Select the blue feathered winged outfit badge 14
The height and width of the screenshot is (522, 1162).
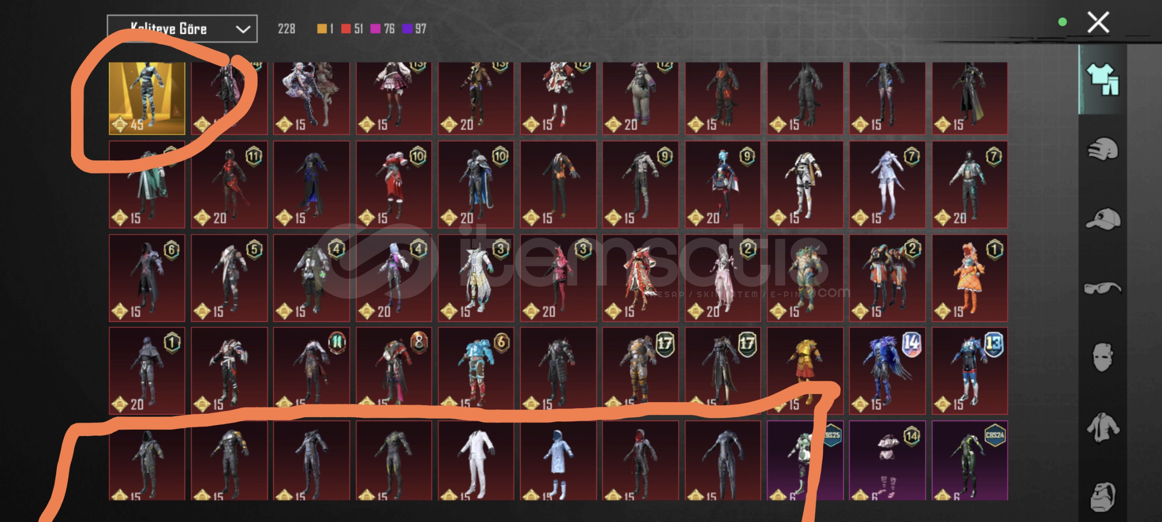click(x=887, y=371)
